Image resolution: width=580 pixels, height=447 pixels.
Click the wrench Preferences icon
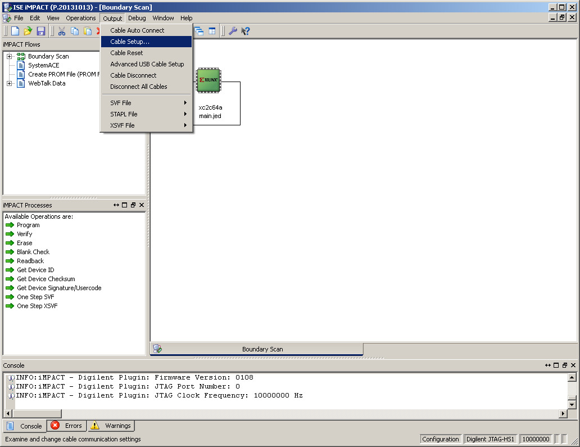233,31
